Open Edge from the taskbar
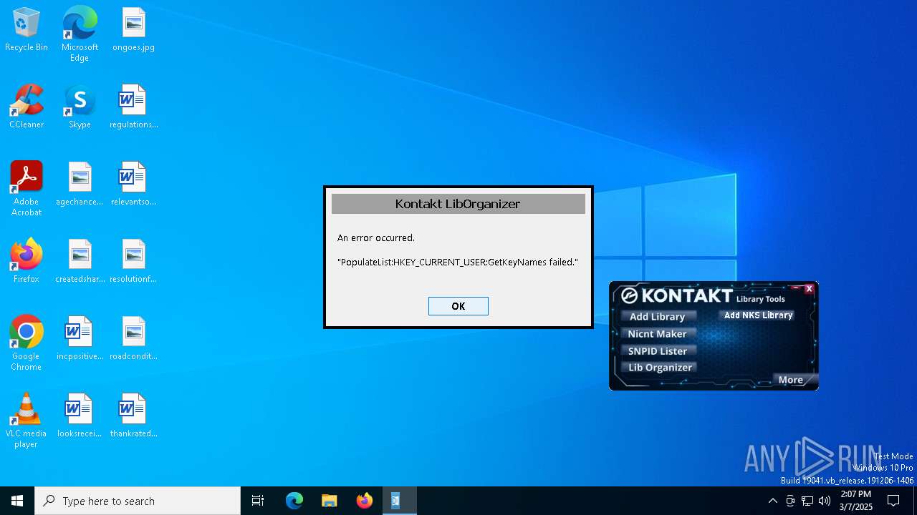 pyautogui.click(x=294, y=501)
